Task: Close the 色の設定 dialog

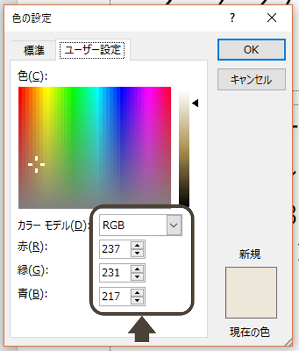Action: click(271, 17)
